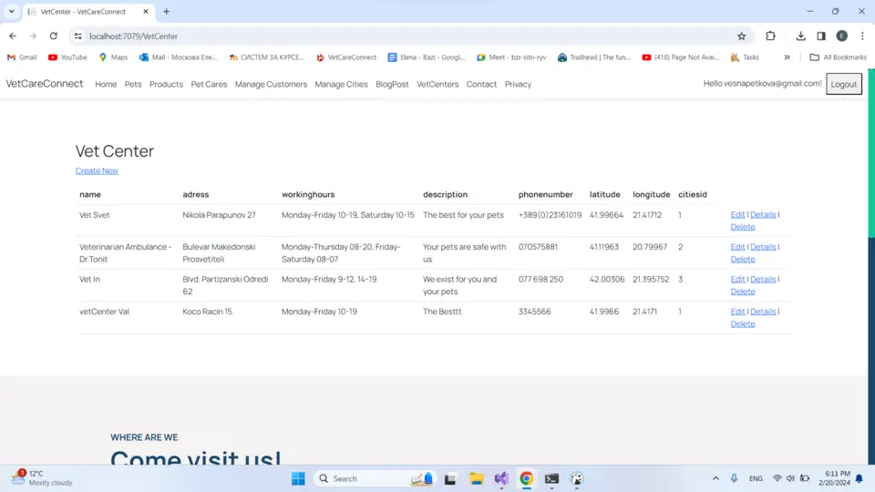Click the Logout button
Image resolution: width=875 pixels, height=492 pixels.
click(x=843, y=84)
